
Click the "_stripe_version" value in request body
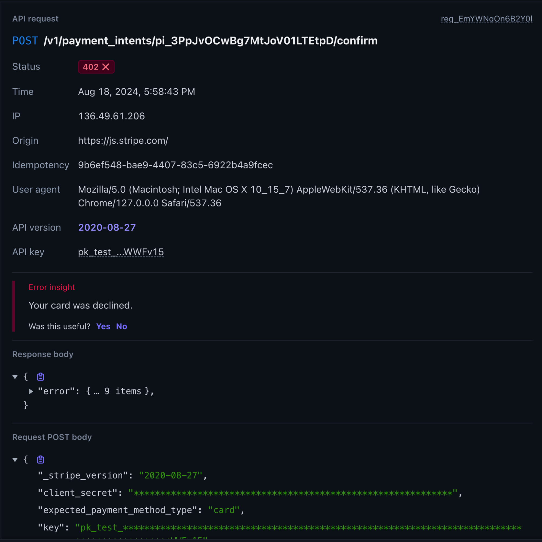(170, 476)
